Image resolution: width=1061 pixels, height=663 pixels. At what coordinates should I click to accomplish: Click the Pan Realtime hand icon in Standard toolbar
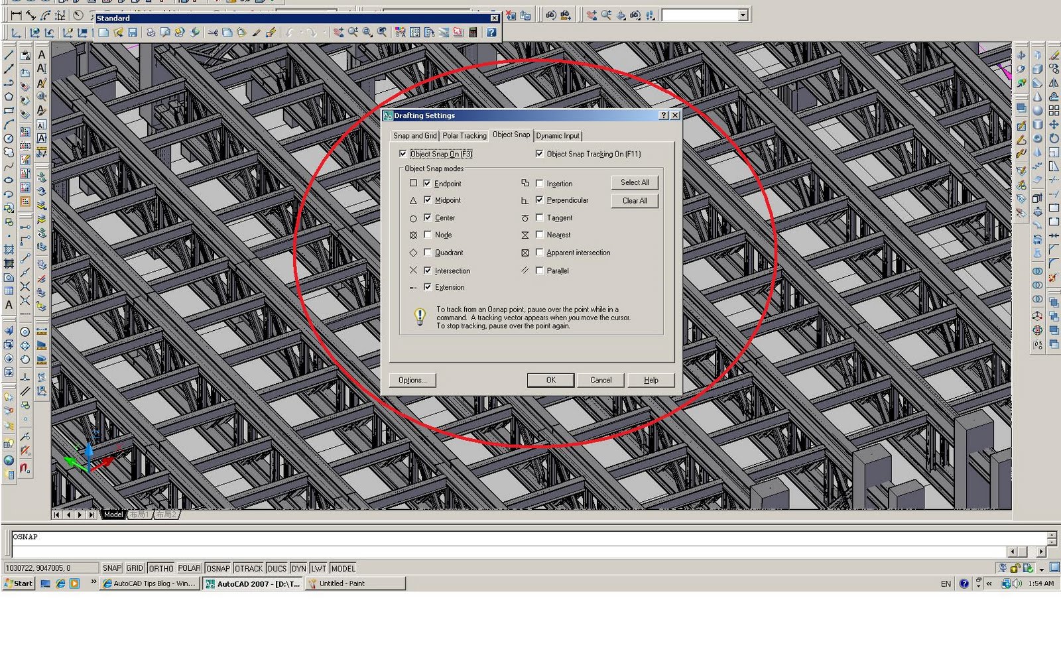click(338, 32)
